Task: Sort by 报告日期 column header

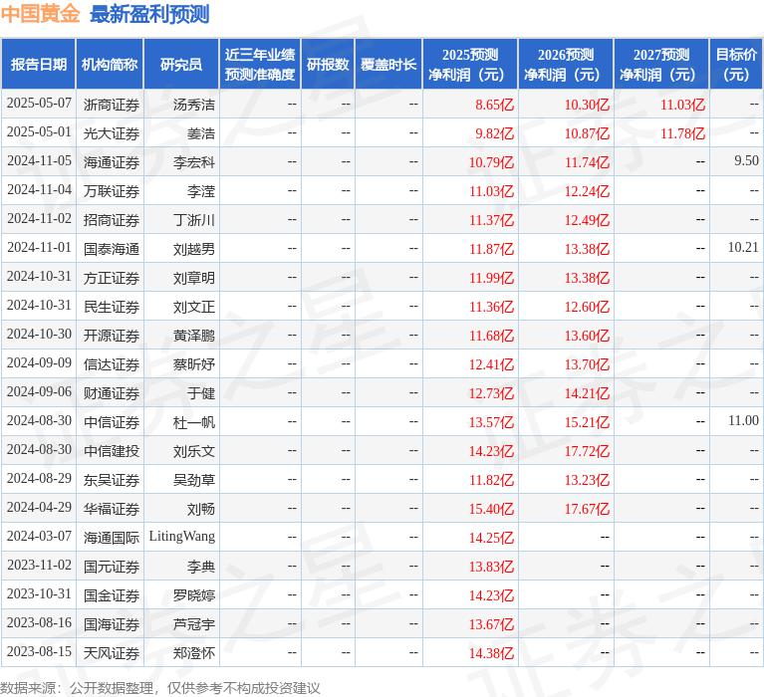Action: 39,64
